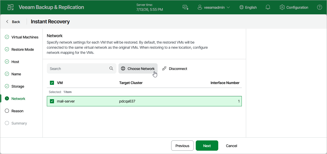Screen dimensions: 327x154
Task: Click the pdcqa637 cluster cell
Action: (127, 101)
